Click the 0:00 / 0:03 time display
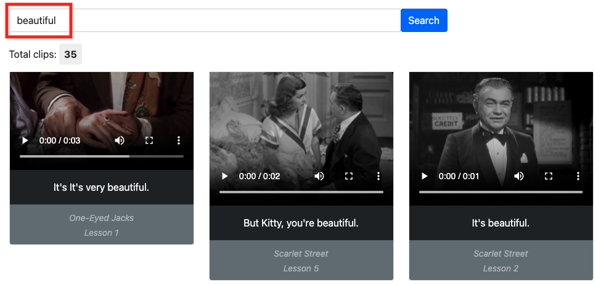This screenshot has width=601, height=285. [60, 140]
